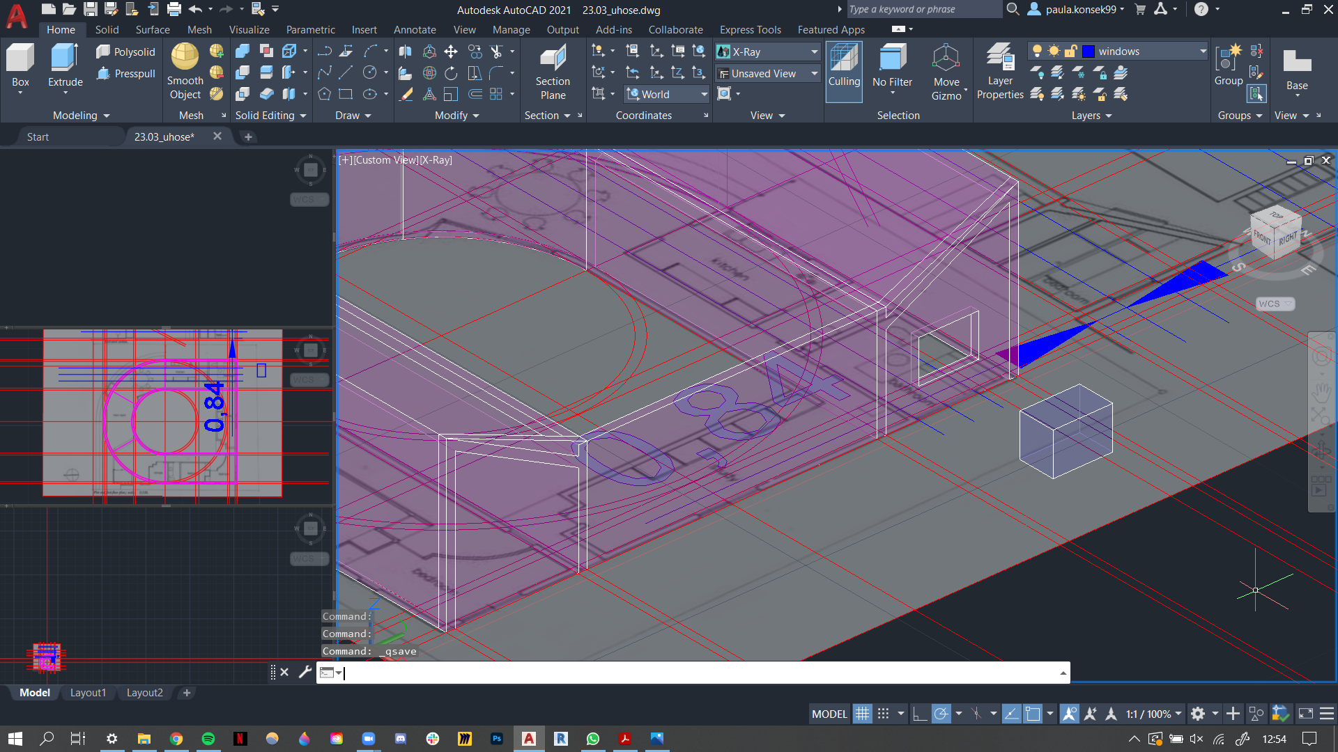Click the Customization hamburger icon in status bar
The image size is (1338, 752).
coord(1327,714)
